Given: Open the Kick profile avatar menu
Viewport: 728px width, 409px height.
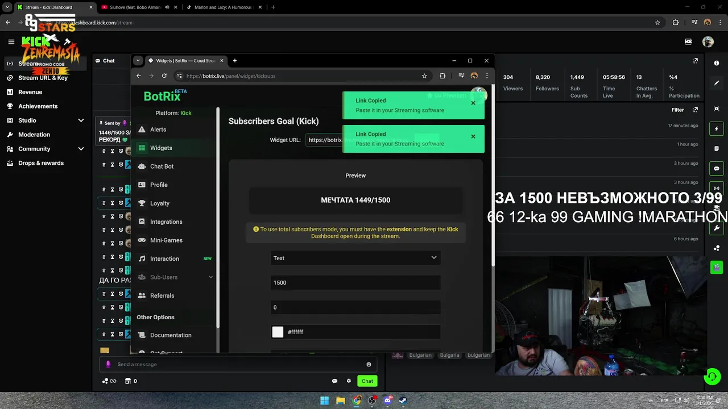Looking at the screenshot, I should [x=708, y=41].
